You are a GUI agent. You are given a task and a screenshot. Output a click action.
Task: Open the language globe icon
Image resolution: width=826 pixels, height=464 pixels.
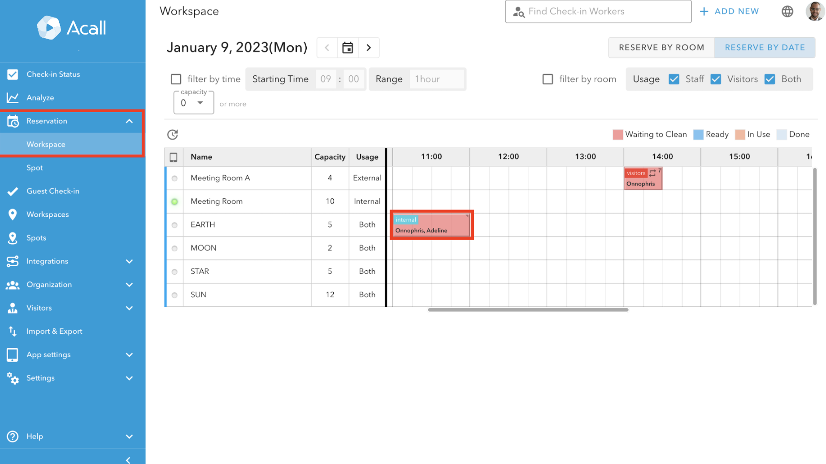pos(787,11)
